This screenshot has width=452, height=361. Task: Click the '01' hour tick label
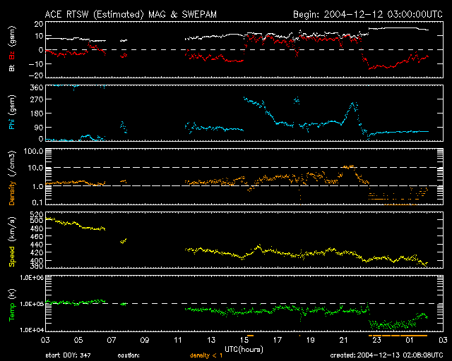point(410,341)
